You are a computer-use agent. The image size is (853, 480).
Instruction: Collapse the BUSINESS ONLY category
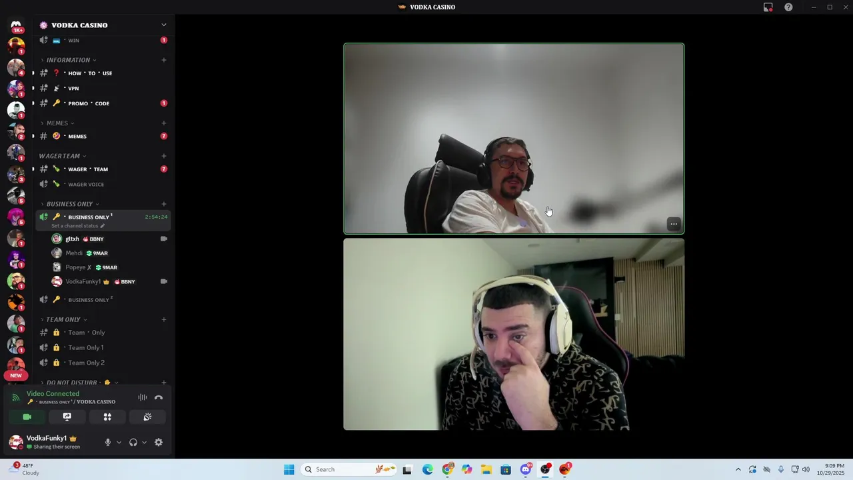click(x=69, y=204)
